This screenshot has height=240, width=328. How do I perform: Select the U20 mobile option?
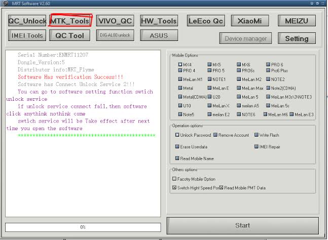[209, 97]
